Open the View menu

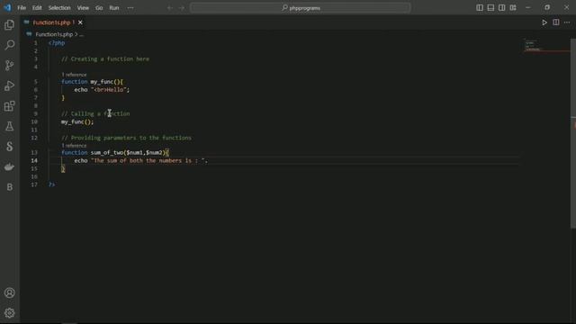pos(83,8)
